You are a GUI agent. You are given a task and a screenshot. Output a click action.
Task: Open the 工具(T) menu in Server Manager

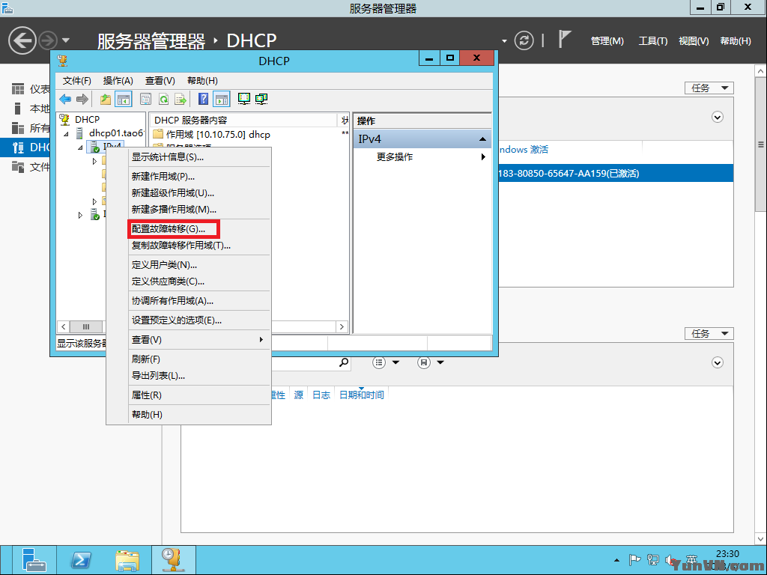[652, 41]
